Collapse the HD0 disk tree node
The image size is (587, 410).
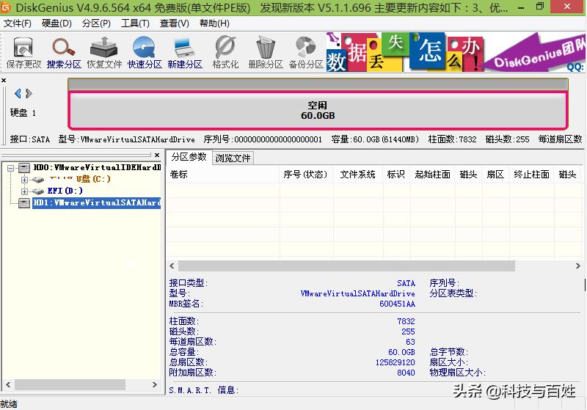[x=11, y=168]
